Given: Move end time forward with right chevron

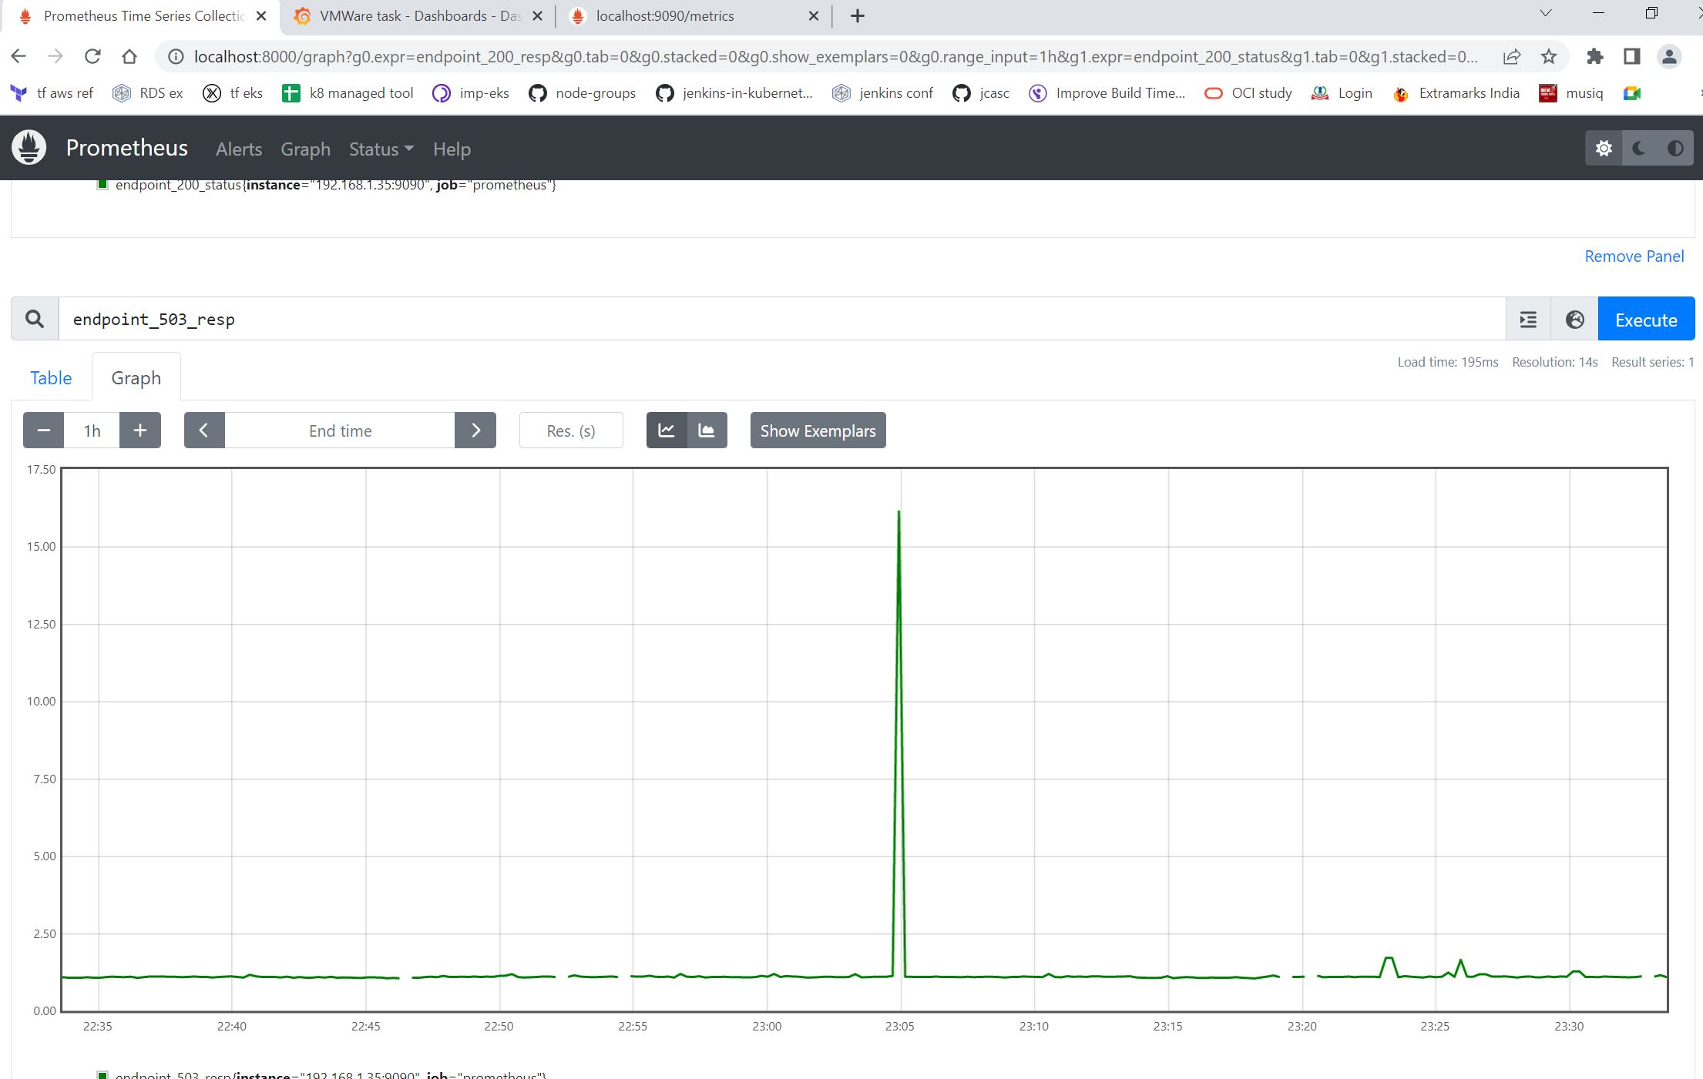Looking at the screenshot, I should click(475, 431).
